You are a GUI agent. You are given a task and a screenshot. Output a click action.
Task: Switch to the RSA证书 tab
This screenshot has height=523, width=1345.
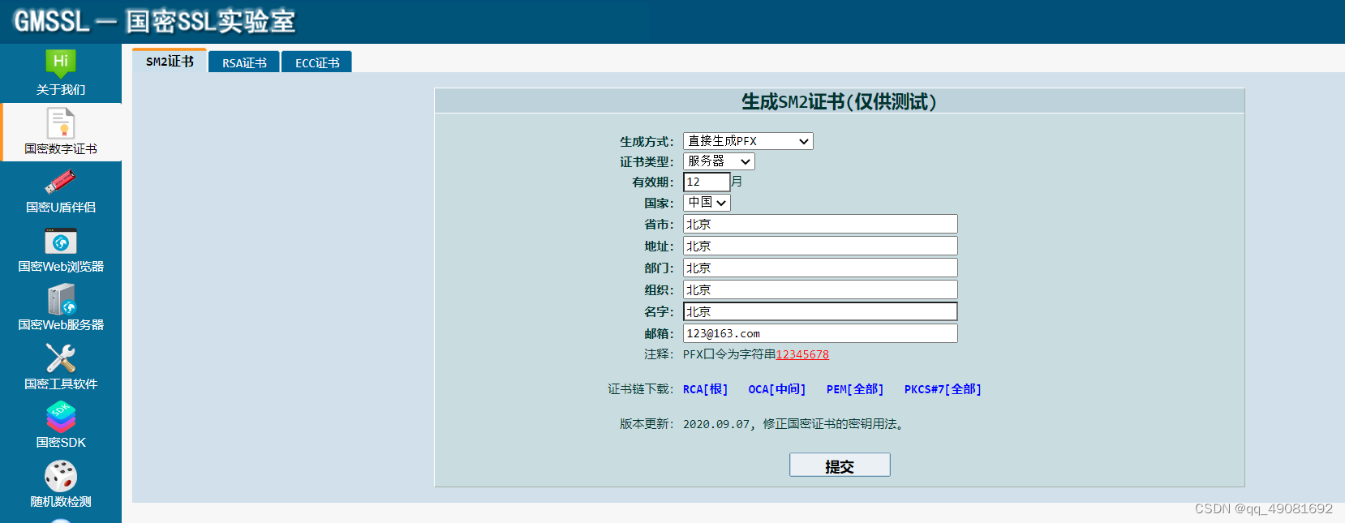(x=244, y=62)
